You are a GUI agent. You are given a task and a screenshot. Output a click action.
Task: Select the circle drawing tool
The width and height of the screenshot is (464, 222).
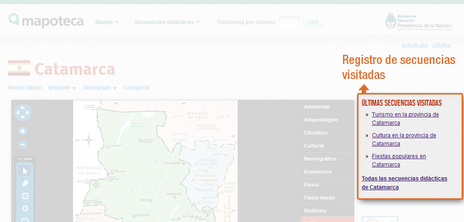tap(25, 208)
